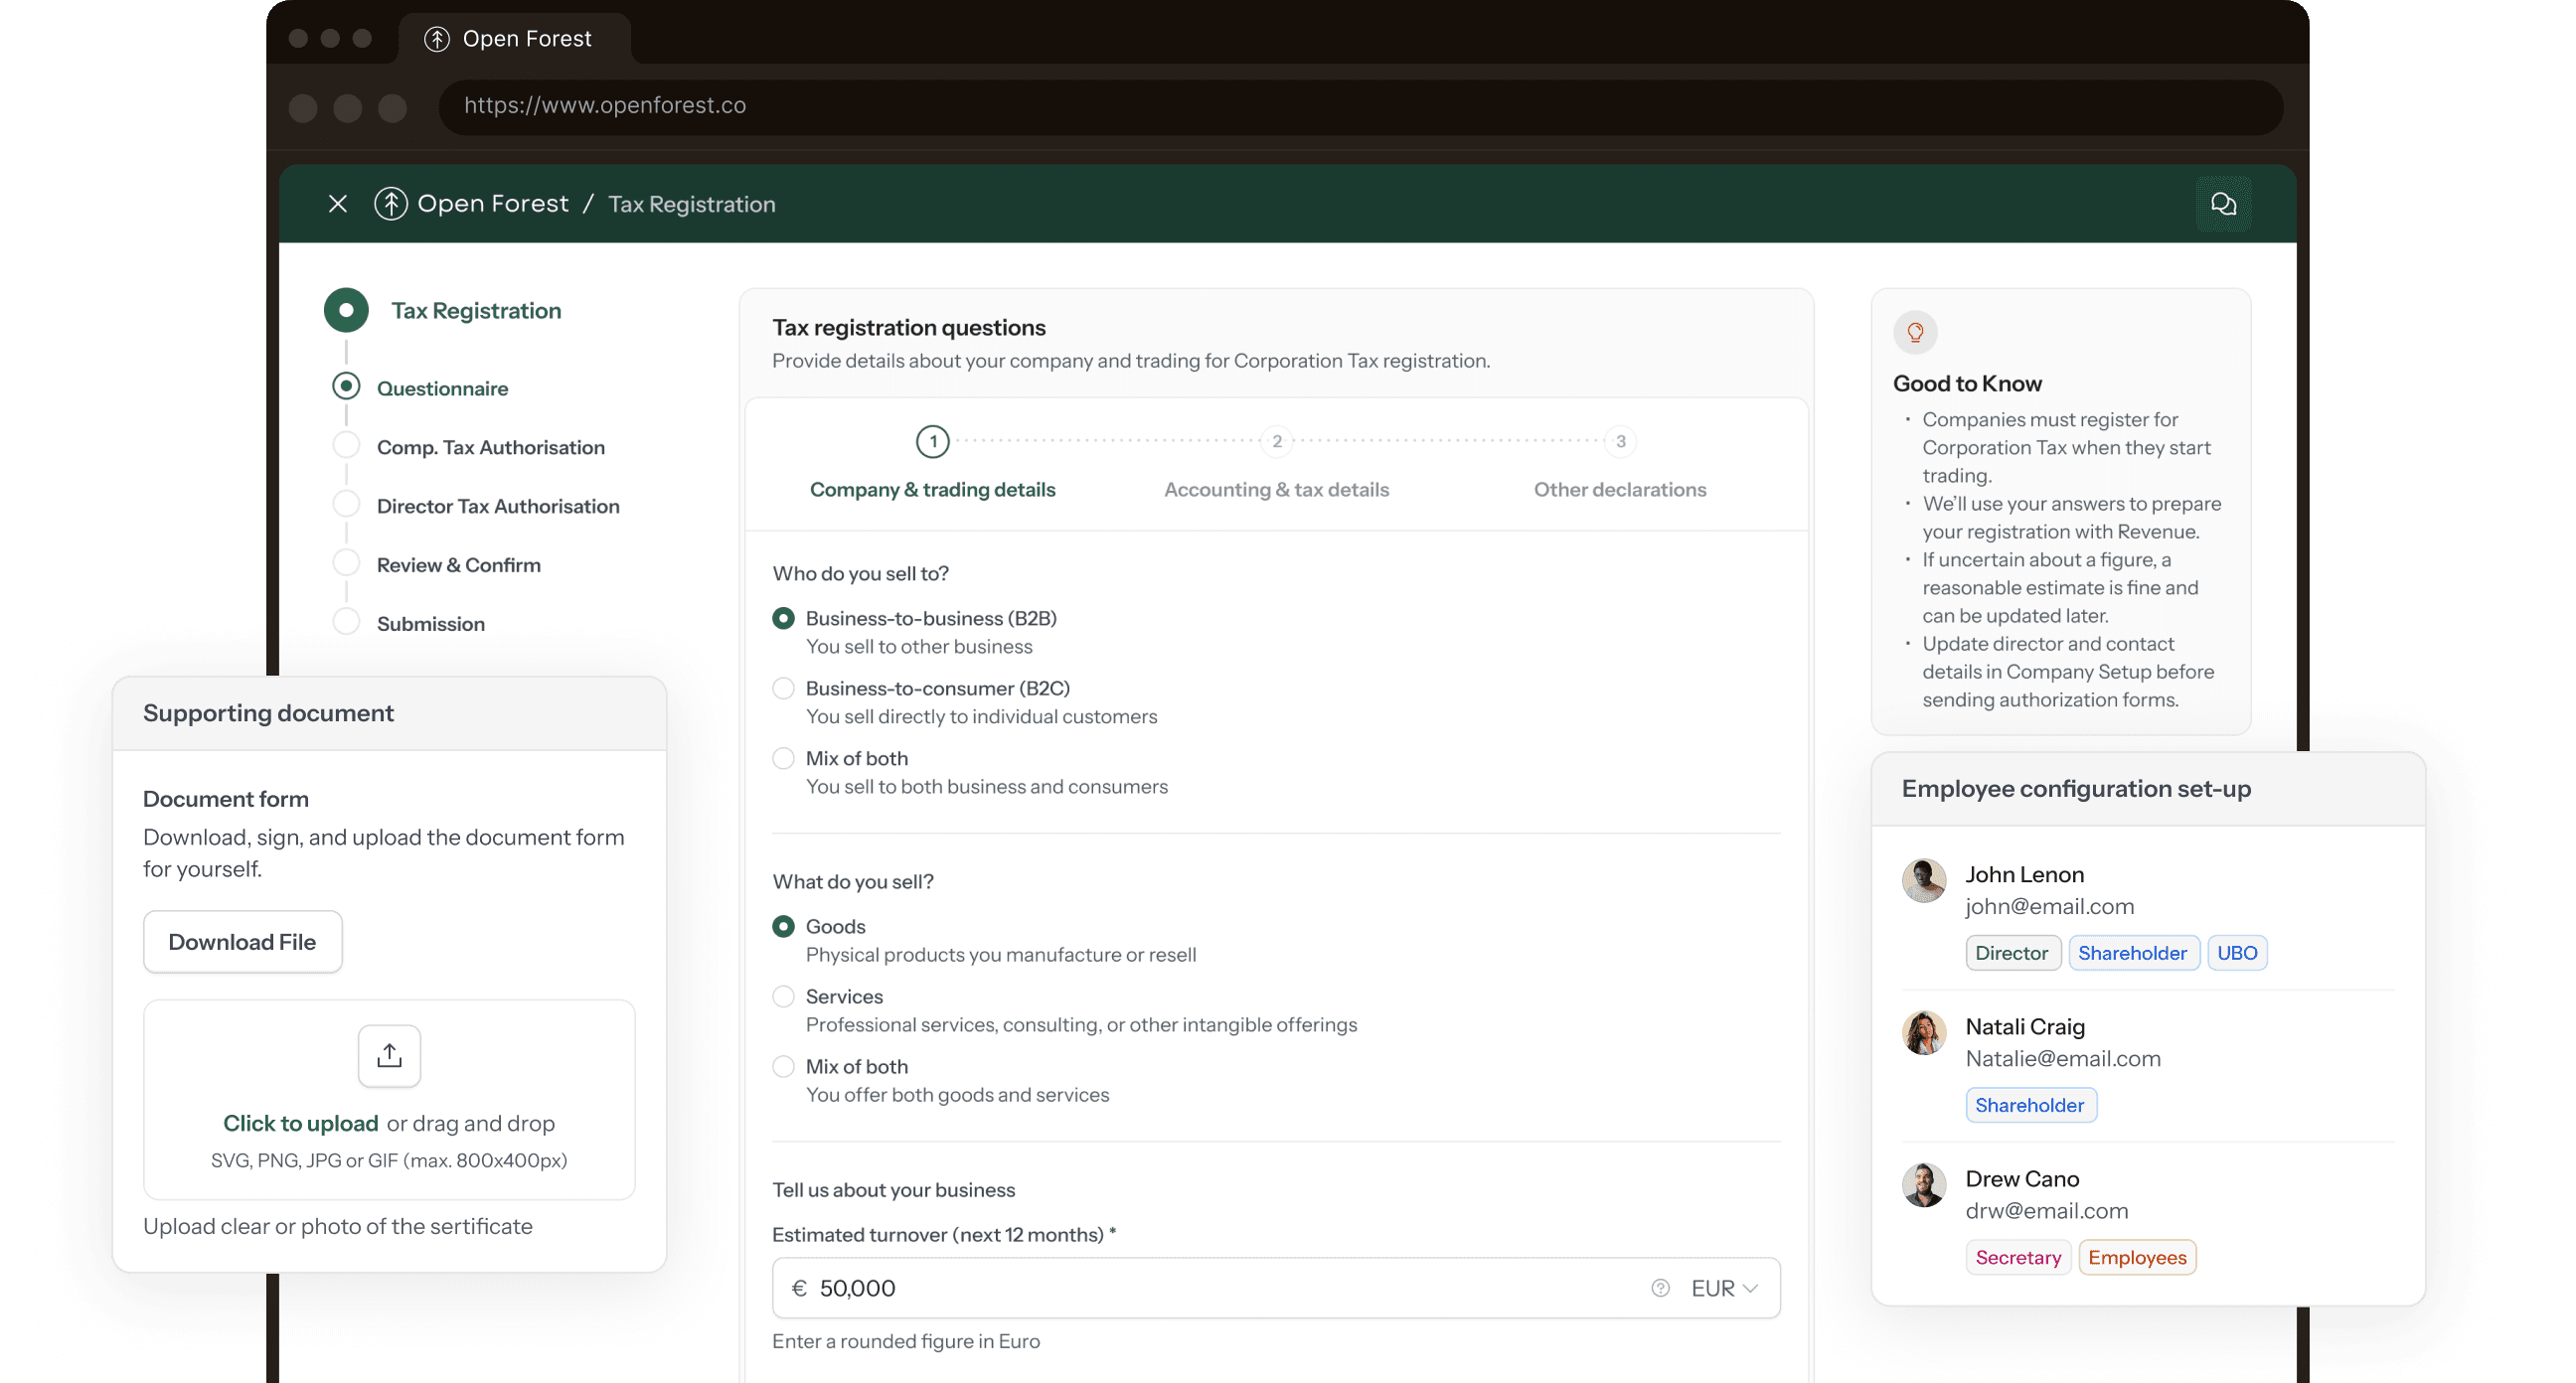
Task: Click the Director tag for John Lenon
Action: point(2012,953)
